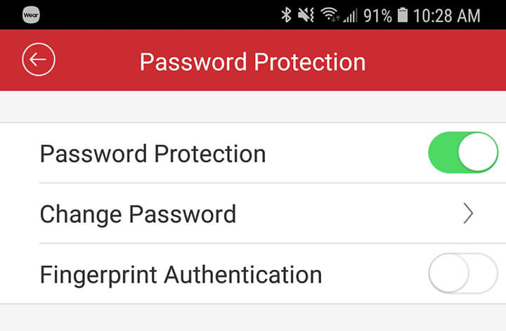Tap the Bluetooth status icon
This screenshot has height=331, width=506.
click(286, 15)
